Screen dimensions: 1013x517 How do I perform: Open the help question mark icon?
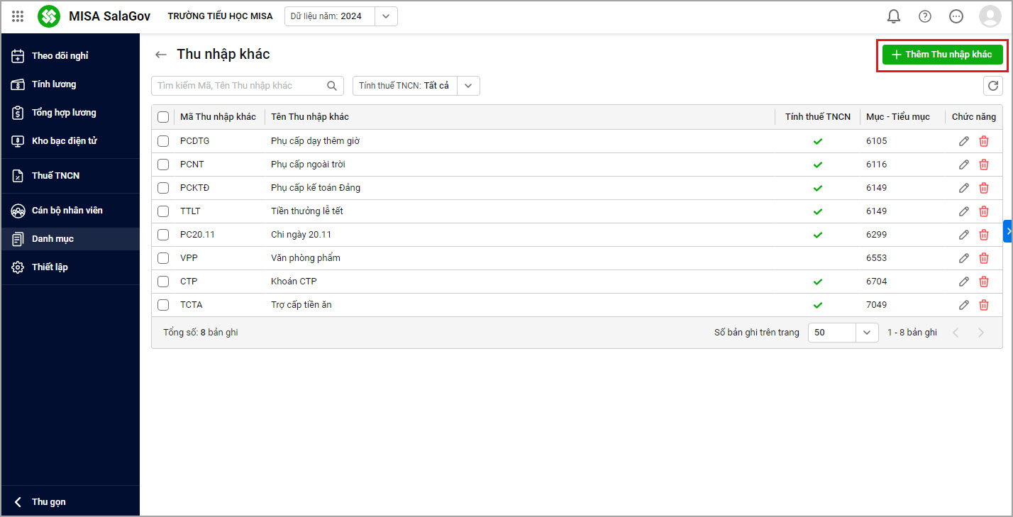925,16
